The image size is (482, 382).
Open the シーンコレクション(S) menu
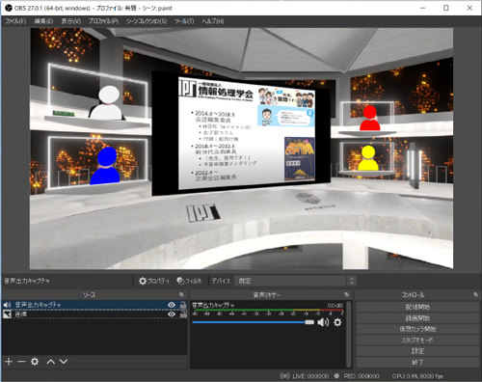coord(147,21)
